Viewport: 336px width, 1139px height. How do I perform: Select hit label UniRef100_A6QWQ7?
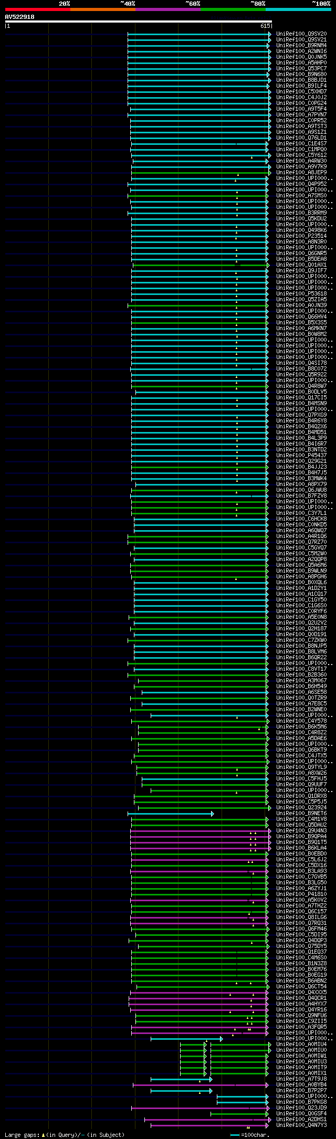pos(301,531)
